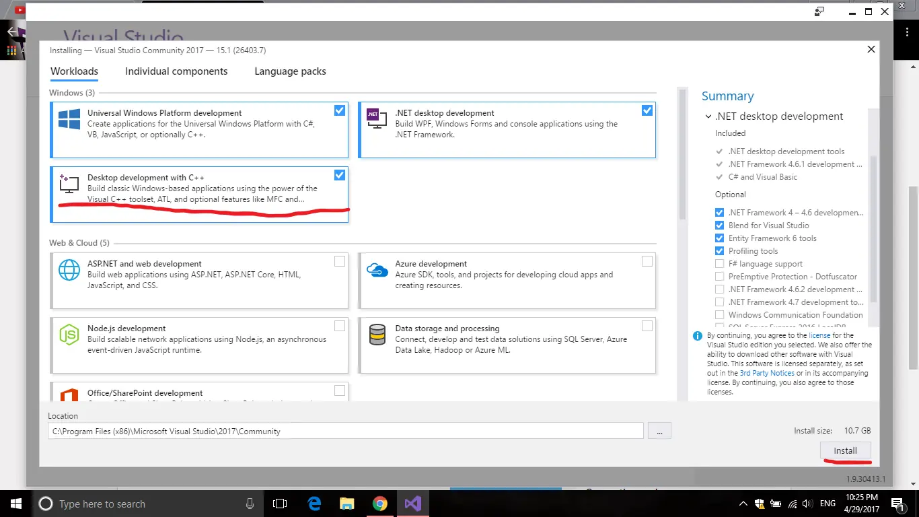The width and height of the screenshot is (919, 517).
Task: Show hidden icons in the system tray
Action: click(743, 504)
